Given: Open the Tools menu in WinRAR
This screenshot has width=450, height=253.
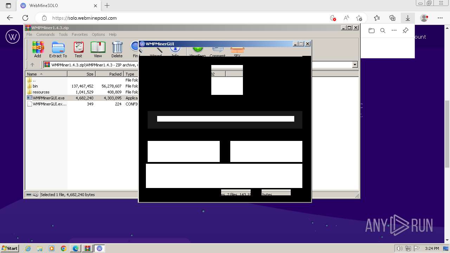Looking at the screenshot, I should 63,34.
